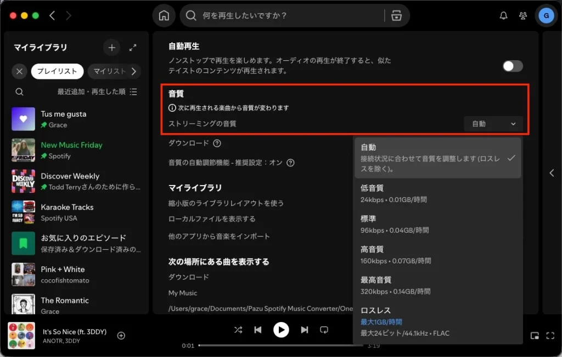
Task: Show help for ダウンロード quality
Action: tap(217, 143)
